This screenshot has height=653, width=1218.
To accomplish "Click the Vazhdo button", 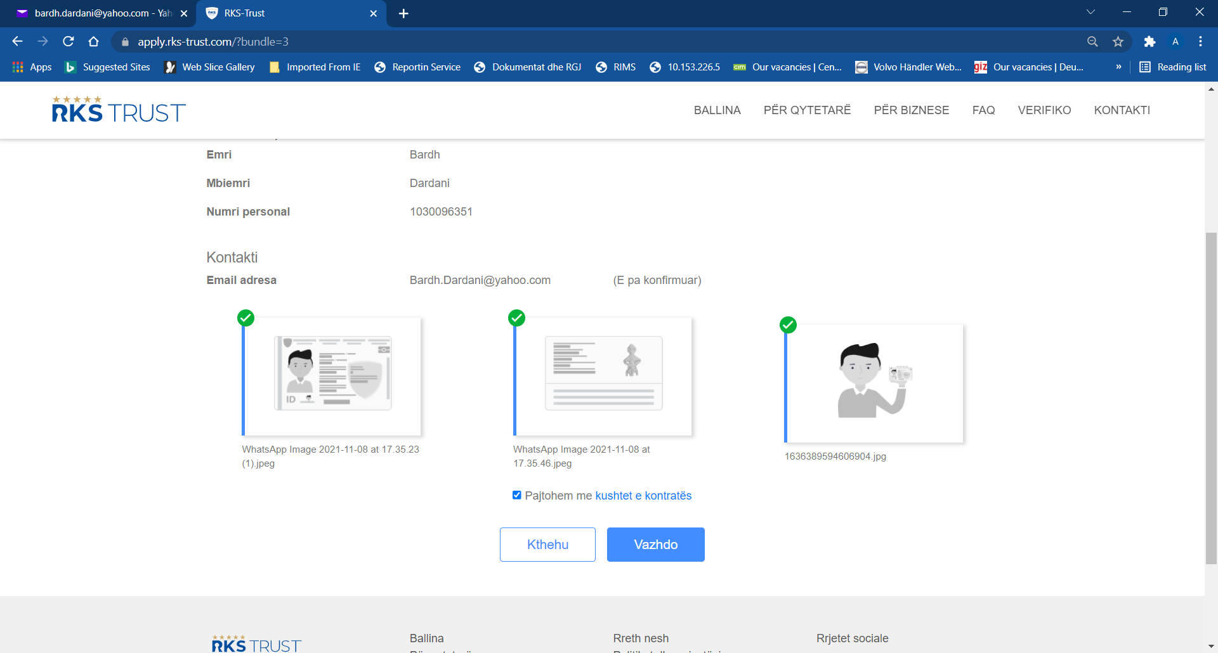I will click(x=656, y=545).
